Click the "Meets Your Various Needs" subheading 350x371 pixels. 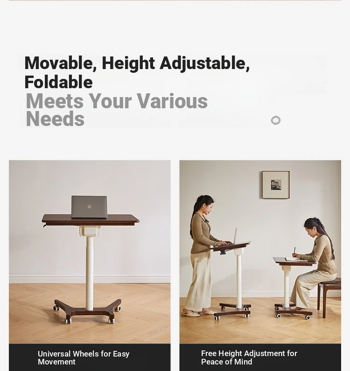tap(116, 110)
